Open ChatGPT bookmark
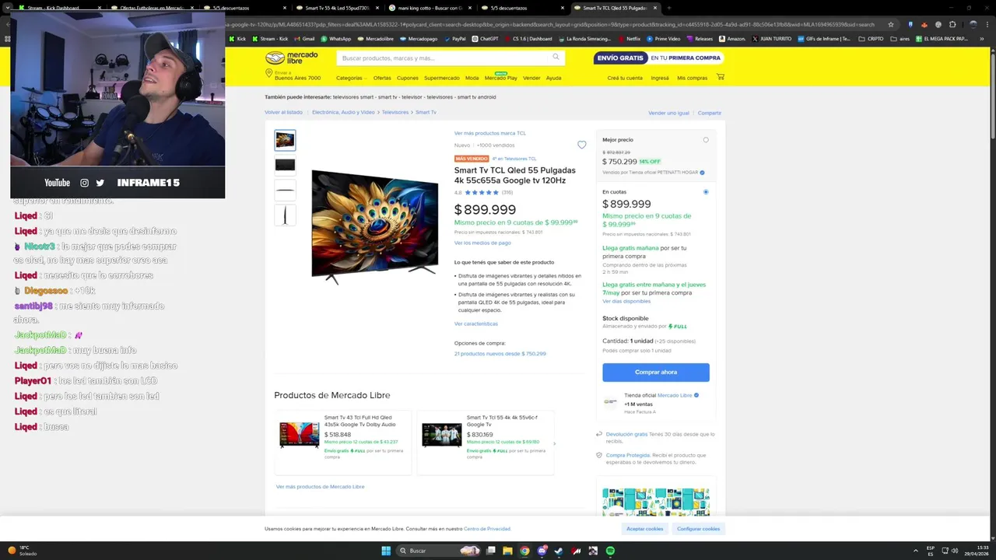This screenshot has height=560, width=996. (x=485, y=38)
